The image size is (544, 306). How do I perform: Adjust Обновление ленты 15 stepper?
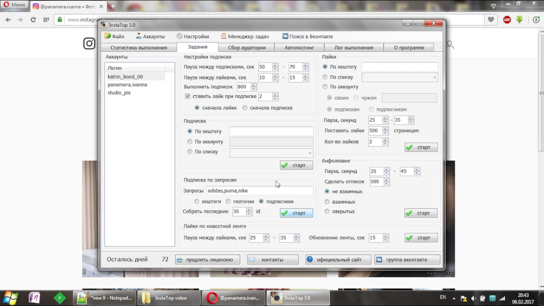(x=385, y=238)
